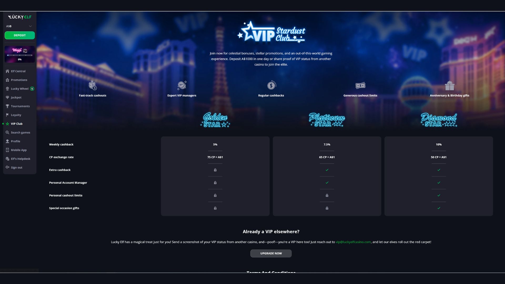Expand the A$0 balance dropdown
The image size is (505, 284).
(30, 26)
